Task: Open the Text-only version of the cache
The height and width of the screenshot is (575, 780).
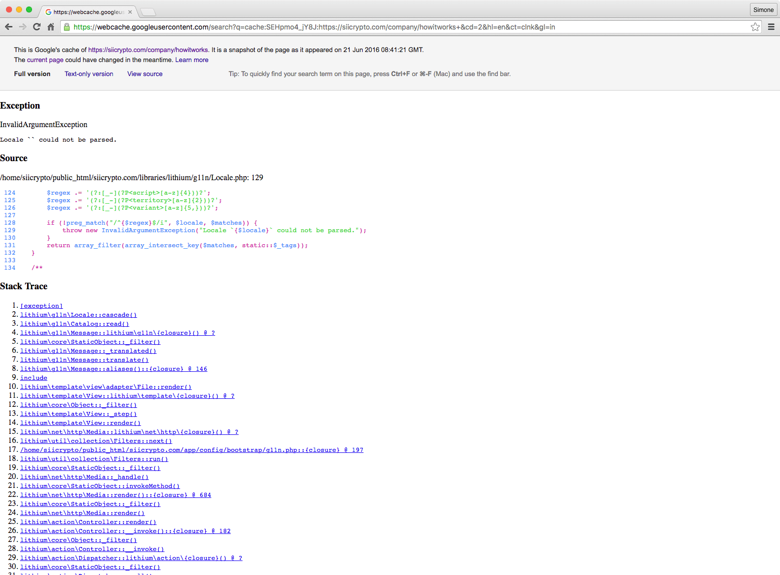Action: (x=89, y=74)
